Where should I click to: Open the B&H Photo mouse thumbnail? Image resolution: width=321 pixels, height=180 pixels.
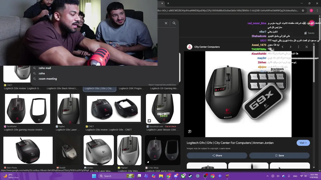28,150
